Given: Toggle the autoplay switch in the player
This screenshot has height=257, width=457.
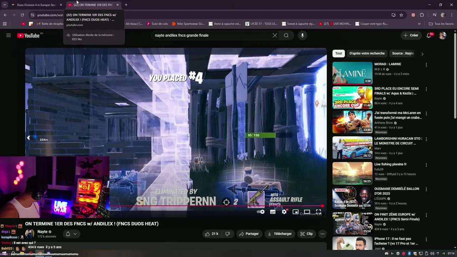Looking at the screenshot, I should pyautogui.click(x=261, y=212).
